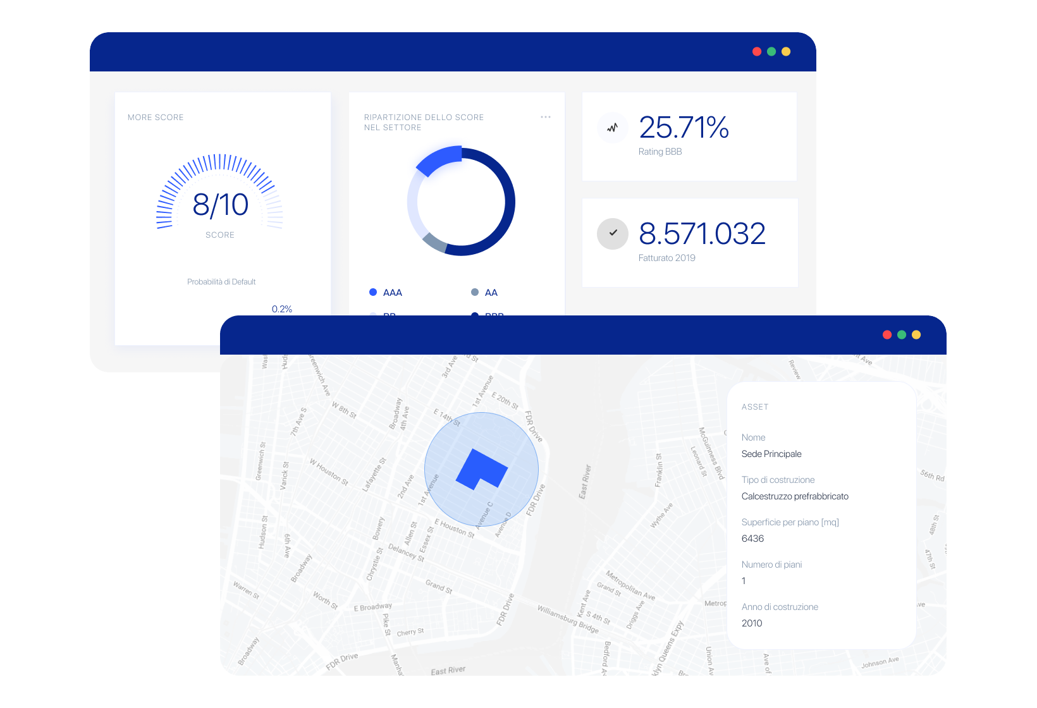Click the green dot in dashboard window header

pos(771,52)
